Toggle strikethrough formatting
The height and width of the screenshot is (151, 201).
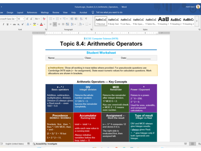[14, 24]
